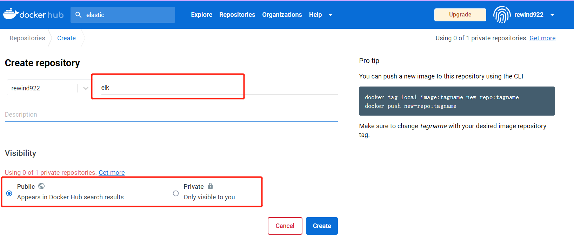Click the Docker Hub whale logo
Image resolution: width=574 pixels, height=248 pixels.
(33, 14)
